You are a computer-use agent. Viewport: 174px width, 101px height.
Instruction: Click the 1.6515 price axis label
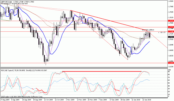pos(171,56)
